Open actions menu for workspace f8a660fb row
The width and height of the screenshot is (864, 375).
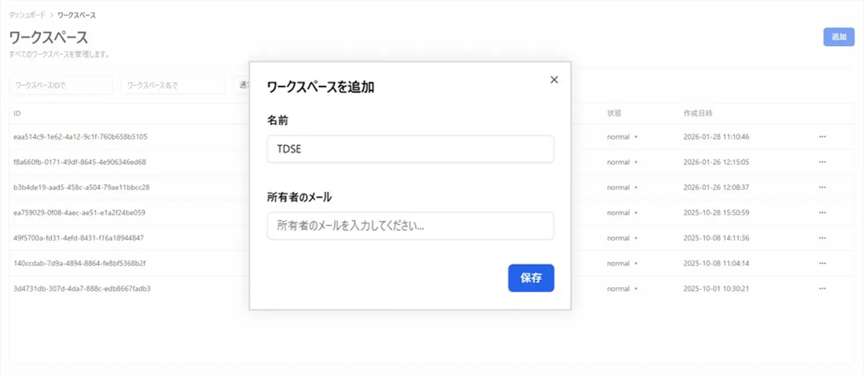pos(822,162)
